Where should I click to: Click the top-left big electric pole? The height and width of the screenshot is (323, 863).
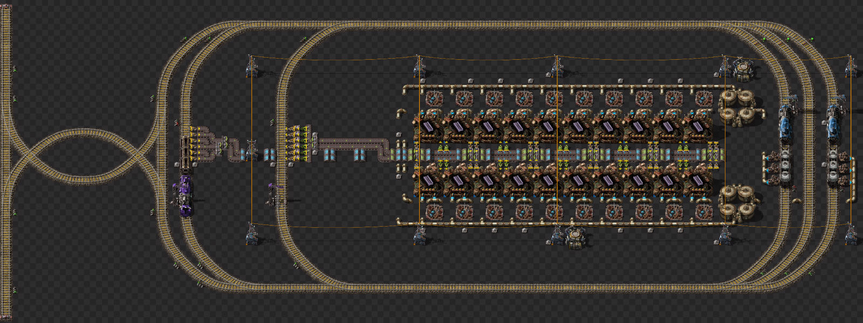[x=251, y=66]
